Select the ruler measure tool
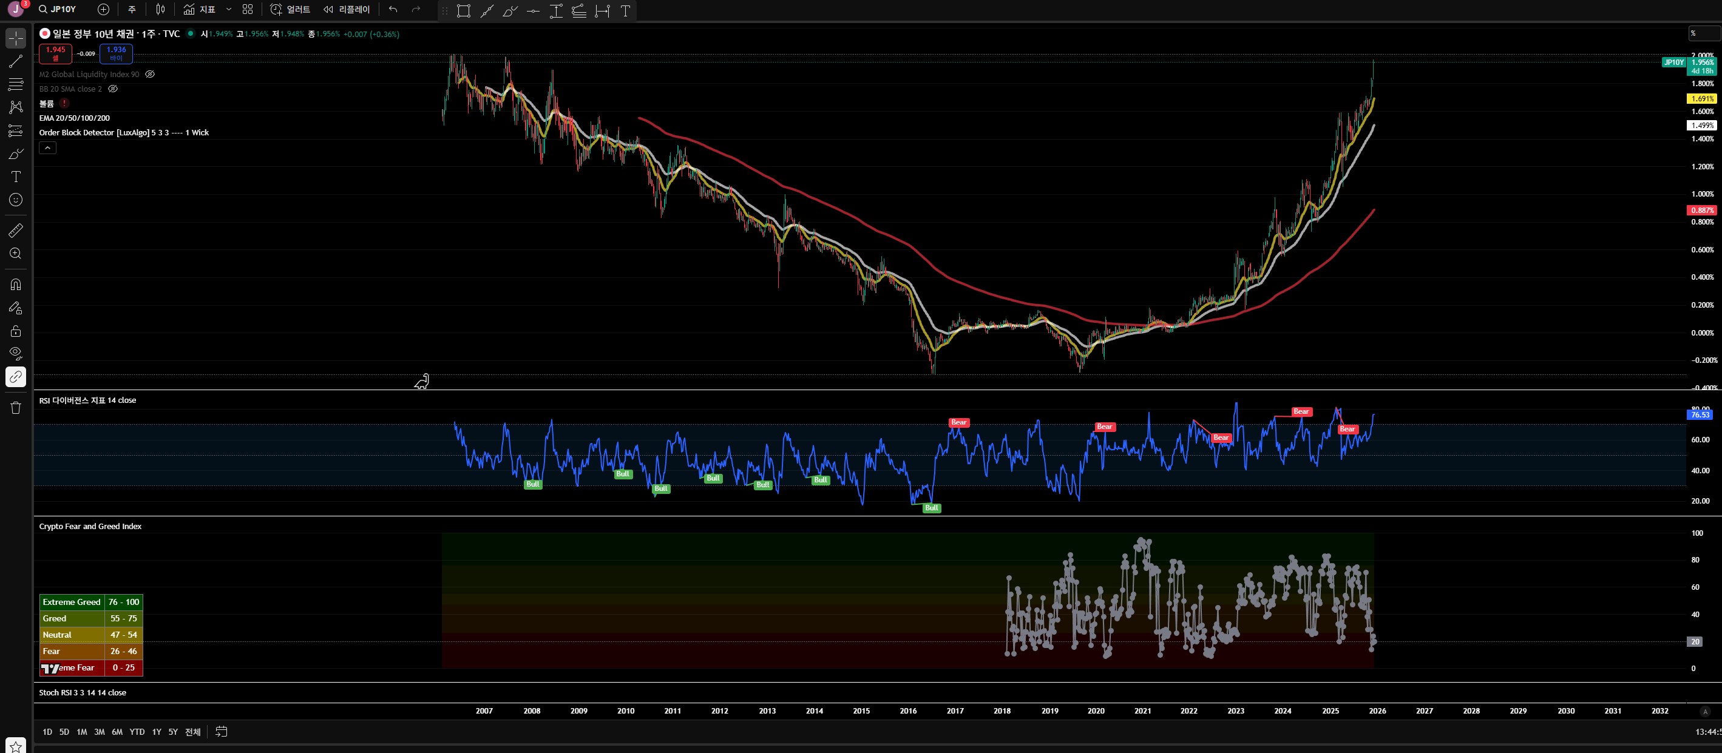Viewport: 1722px width, 753px height. click(x=15, y=231)
